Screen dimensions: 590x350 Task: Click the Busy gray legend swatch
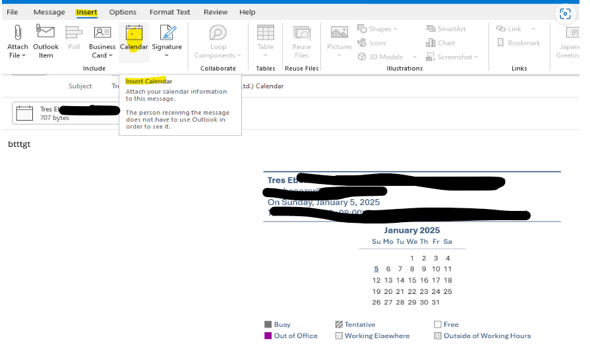[268, 324]
